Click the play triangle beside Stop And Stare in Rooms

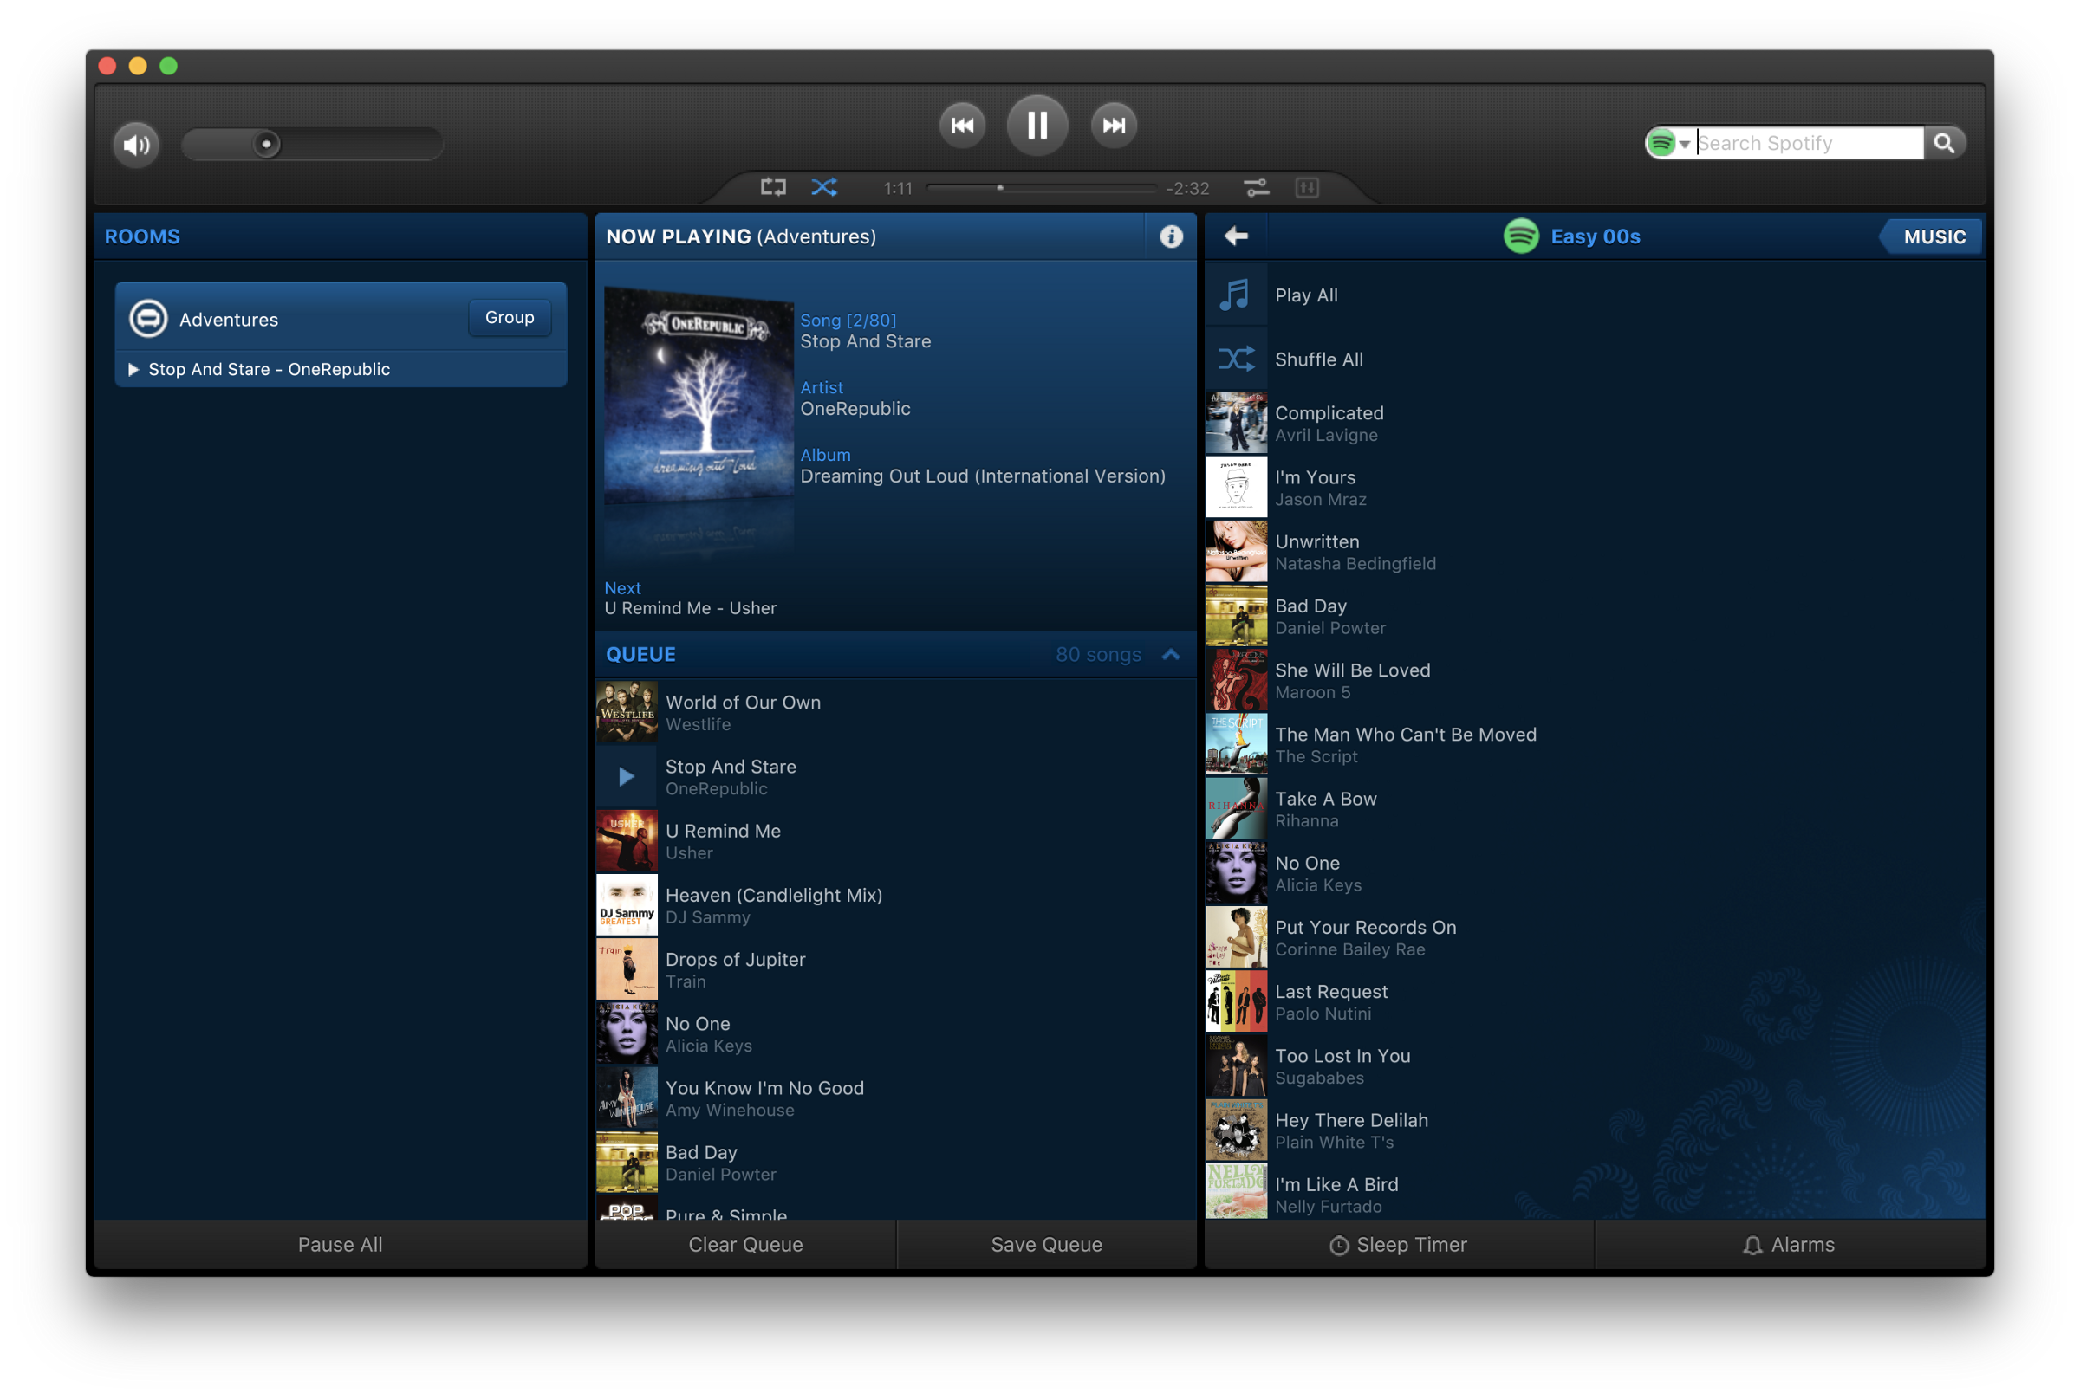(133, 369)
